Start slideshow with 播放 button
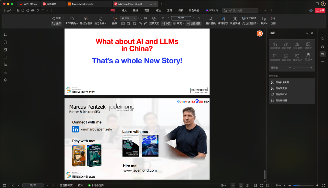328x188 pixels. [114, 21]
